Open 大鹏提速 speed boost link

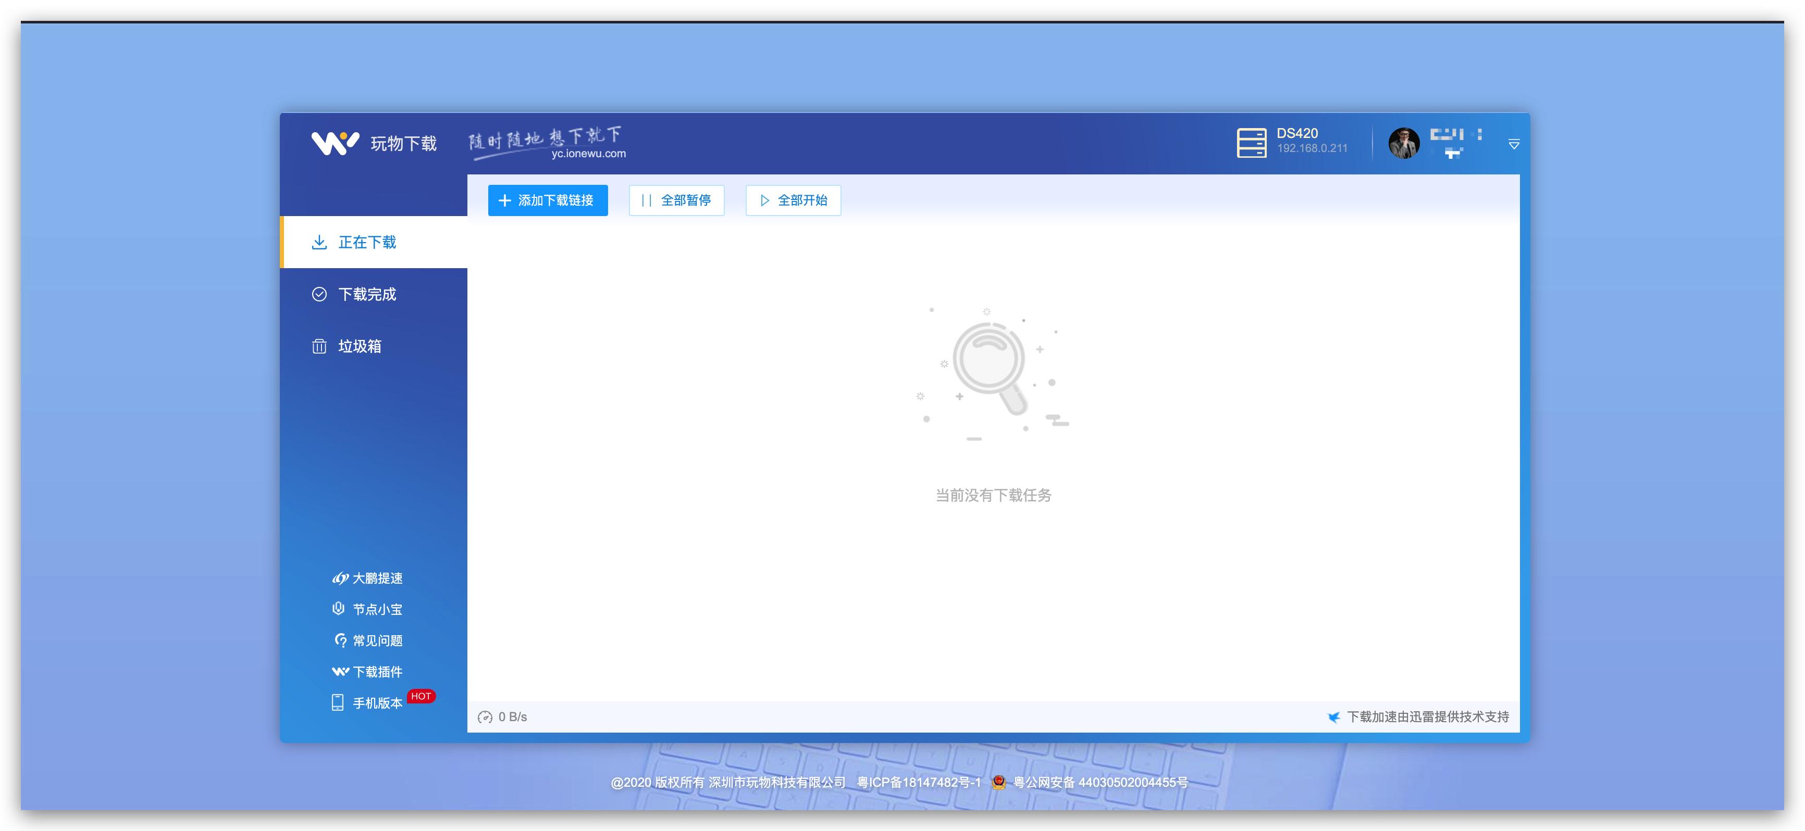point(377,578)
